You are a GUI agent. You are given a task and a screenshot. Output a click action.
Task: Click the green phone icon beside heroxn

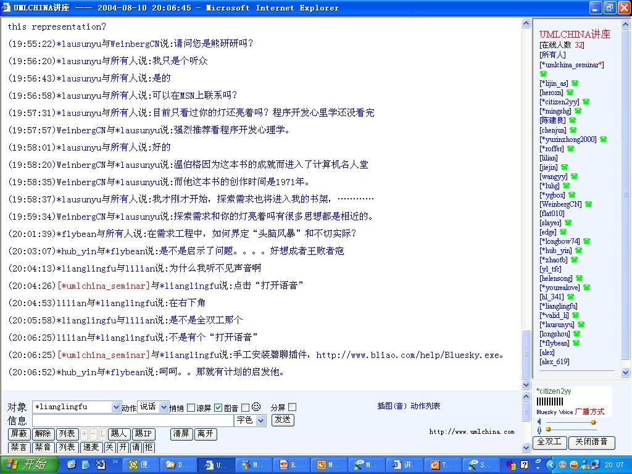pyautogui.click(x=570, y=93)
